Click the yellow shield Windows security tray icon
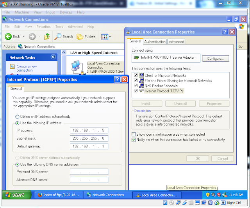 (x=207, y=195)
